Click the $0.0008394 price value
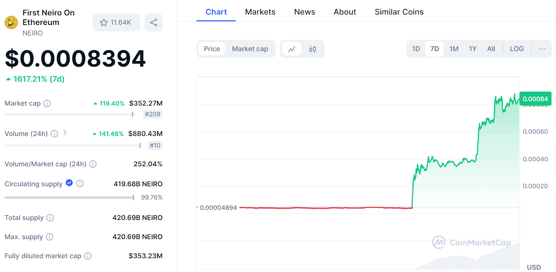This screenshot has width=556, height=272. [x=75, y=58]
